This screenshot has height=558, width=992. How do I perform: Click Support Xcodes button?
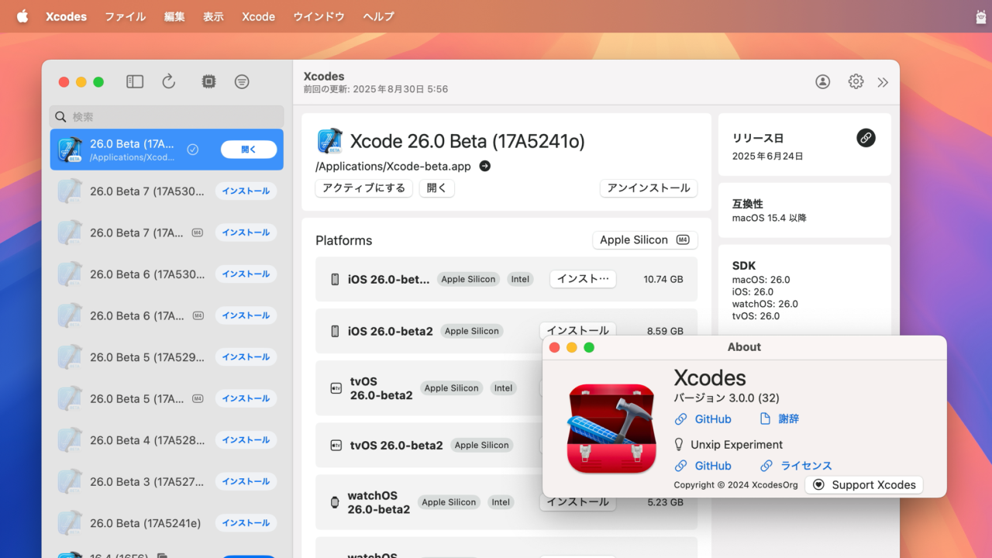864,485
